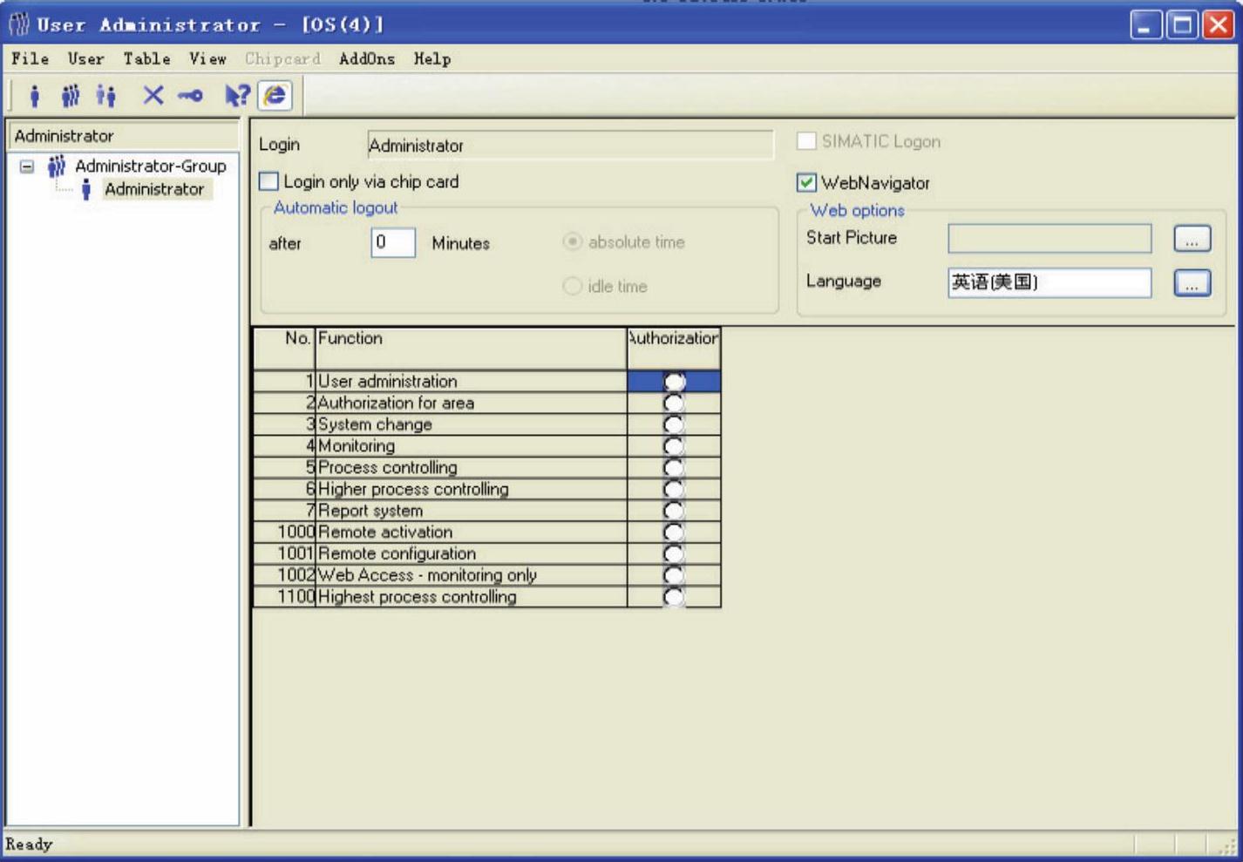This screenshot has height=862, width=1243.
Task: Toggle the SIMATIC Logon checkbox
Action: [x=806, y=141]
